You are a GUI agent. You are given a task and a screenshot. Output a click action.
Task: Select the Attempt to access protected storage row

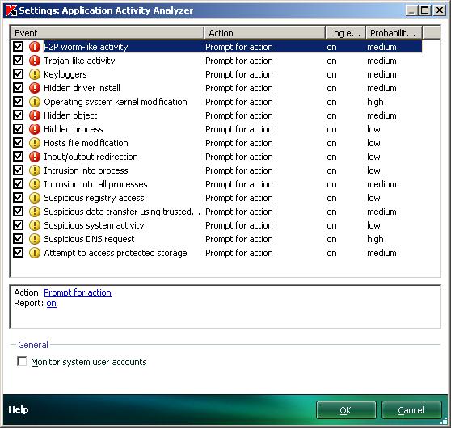(217, 253)
